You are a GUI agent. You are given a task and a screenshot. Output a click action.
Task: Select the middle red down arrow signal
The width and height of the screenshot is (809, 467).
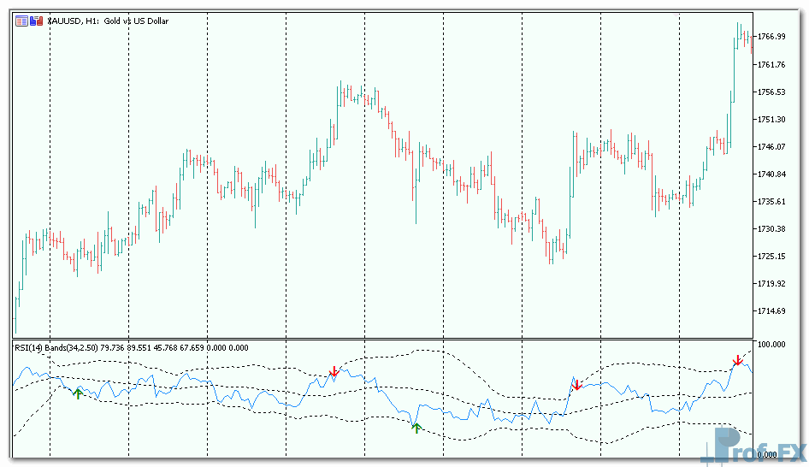(577, 385)
